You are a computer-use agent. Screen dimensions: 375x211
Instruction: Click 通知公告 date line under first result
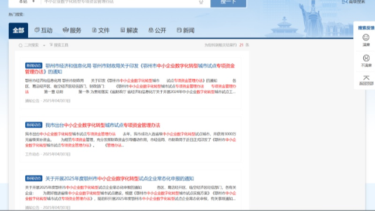47,101
